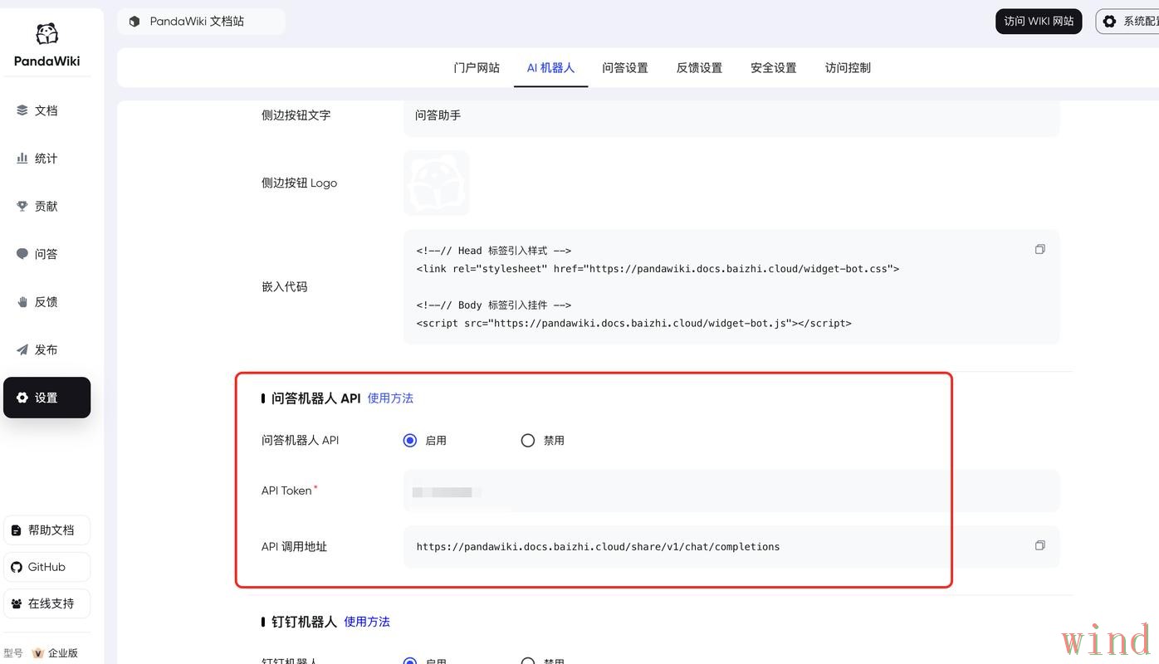Image resolution: width=1159 pixels, height=664 pixels.
Task: Disable the 问答机器人 API
Action: click(x=527, y=439)
